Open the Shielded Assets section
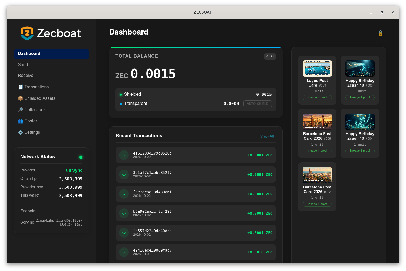 (x=51, y=98)
